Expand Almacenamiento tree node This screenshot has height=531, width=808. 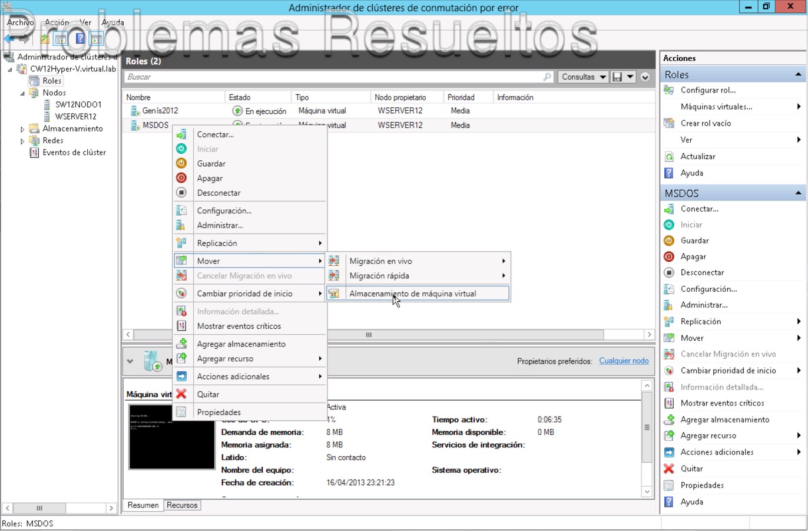tap(22, 129)
